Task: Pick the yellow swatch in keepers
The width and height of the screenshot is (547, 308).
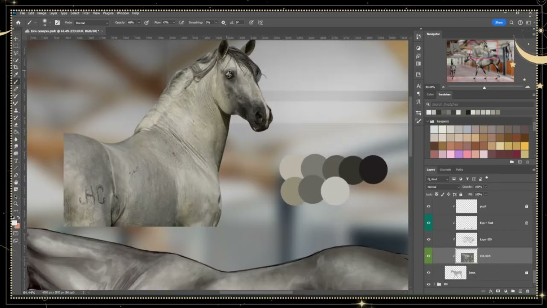Action: (x=524, y=146)
